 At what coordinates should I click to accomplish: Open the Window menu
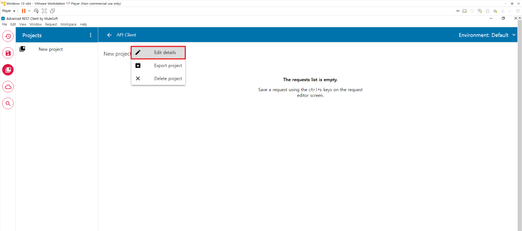pyautogui.click(x=36, y=24)
